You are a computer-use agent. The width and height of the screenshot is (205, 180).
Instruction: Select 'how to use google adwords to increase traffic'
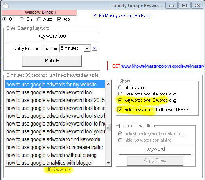click(x=55, y=147)
